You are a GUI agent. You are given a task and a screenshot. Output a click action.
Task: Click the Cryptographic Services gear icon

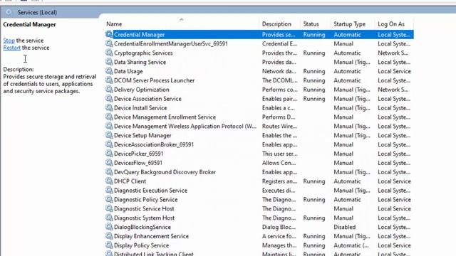(109, 53)
